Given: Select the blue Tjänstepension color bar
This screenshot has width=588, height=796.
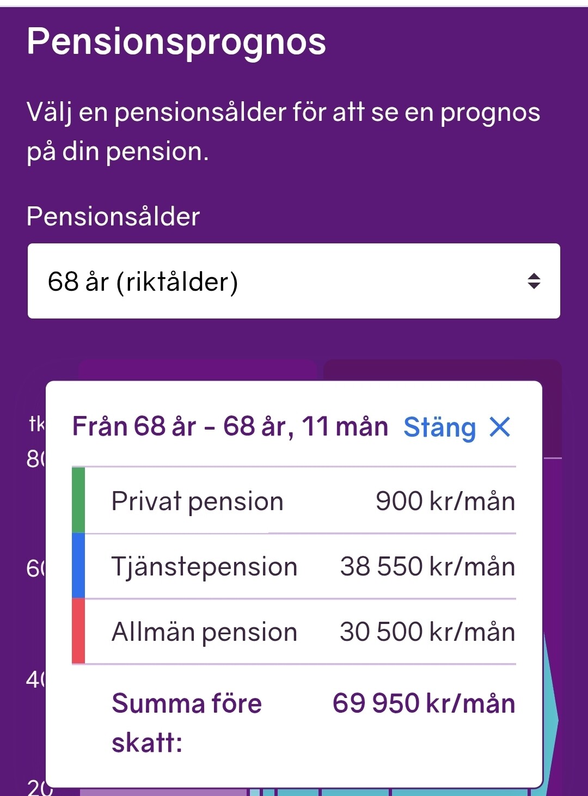Looking at the screenshot, I should coord(78,566).
